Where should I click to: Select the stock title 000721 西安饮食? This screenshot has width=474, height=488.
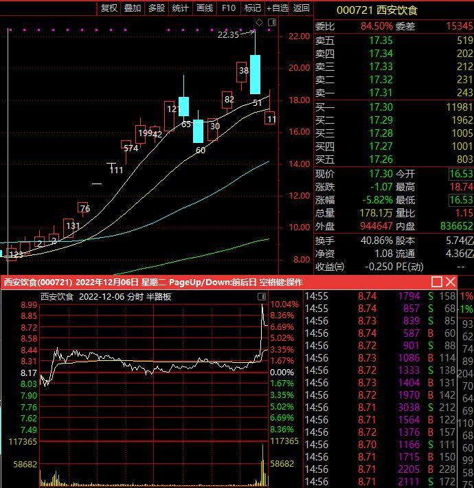(377, 10)
